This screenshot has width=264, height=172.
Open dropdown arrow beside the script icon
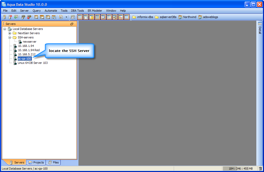coord(66,17)
